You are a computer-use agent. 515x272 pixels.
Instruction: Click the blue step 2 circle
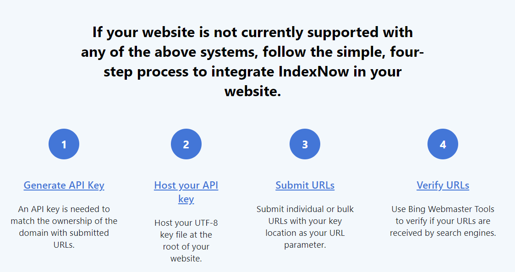[186, 144]
